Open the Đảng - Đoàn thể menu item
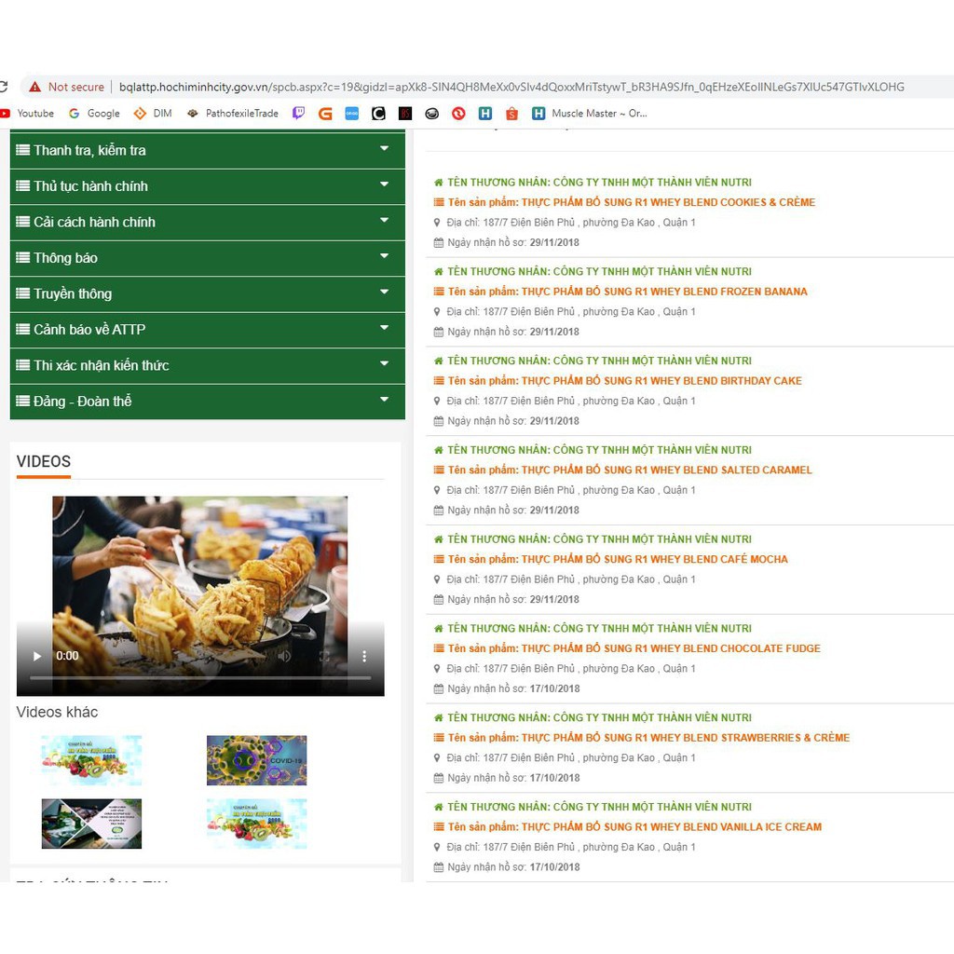The image size is (954, 954). click(x=208, y=402)
